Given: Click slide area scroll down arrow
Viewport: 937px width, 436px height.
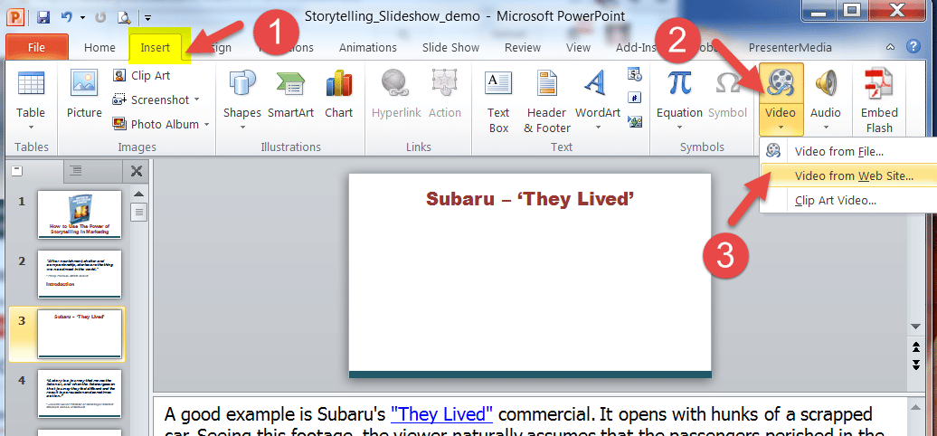Looking at the screenshot, I should (x=915, y=327).
